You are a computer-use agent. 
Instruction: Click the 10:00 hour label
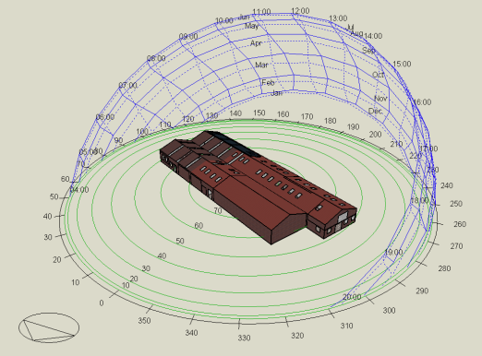click(x=223, y=20)
